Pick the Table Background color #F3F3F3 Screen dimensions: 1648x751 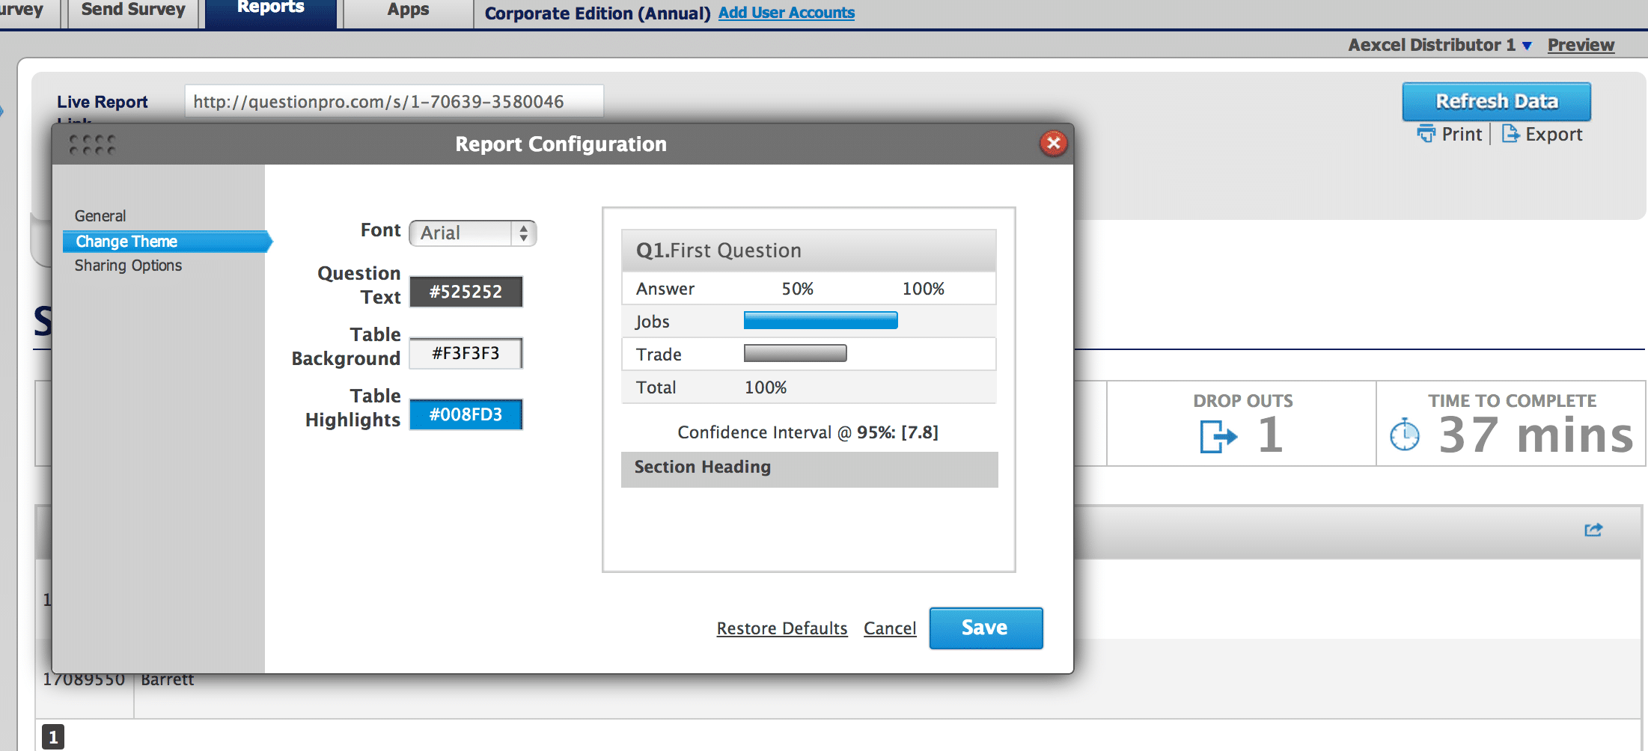click(x=466, y=353)
